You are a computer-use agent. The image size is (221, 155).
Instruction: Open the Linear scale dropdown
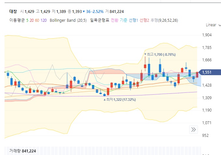(213, 25)
